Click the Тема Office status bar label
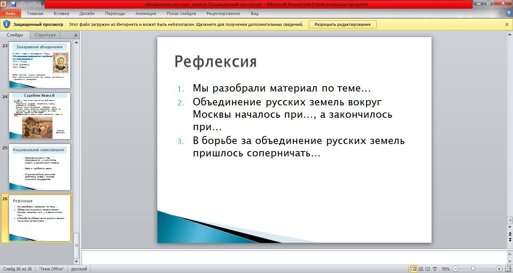The image size is (513, 273). [51, 269]
